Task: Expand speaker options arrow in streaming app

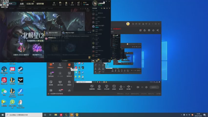Action: (x=132, y=87)
